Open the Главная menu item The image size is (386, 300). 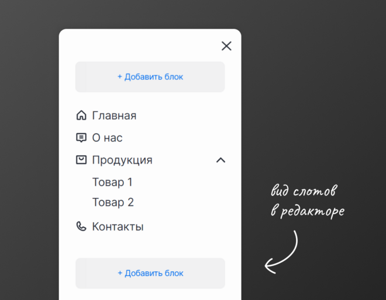pos(114,116)
